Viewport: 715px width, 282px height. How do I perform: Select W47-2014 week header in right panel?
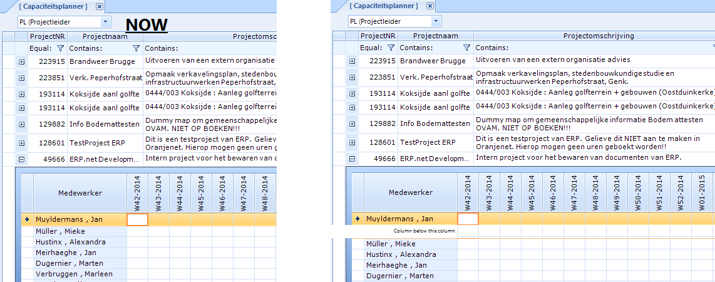(x=574, y=192)
